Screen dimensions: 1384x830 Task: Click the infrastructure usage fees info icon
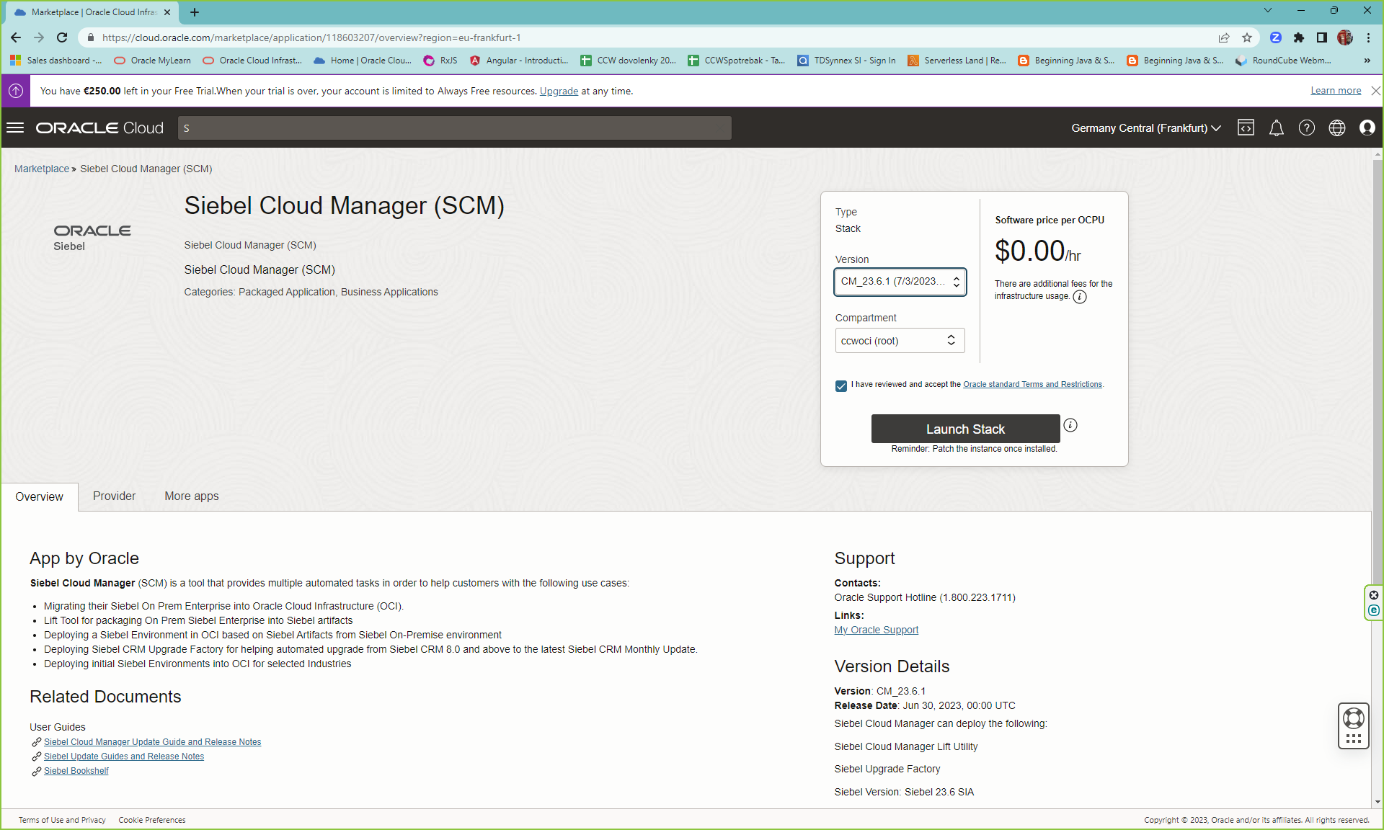tap(1079, 297)
